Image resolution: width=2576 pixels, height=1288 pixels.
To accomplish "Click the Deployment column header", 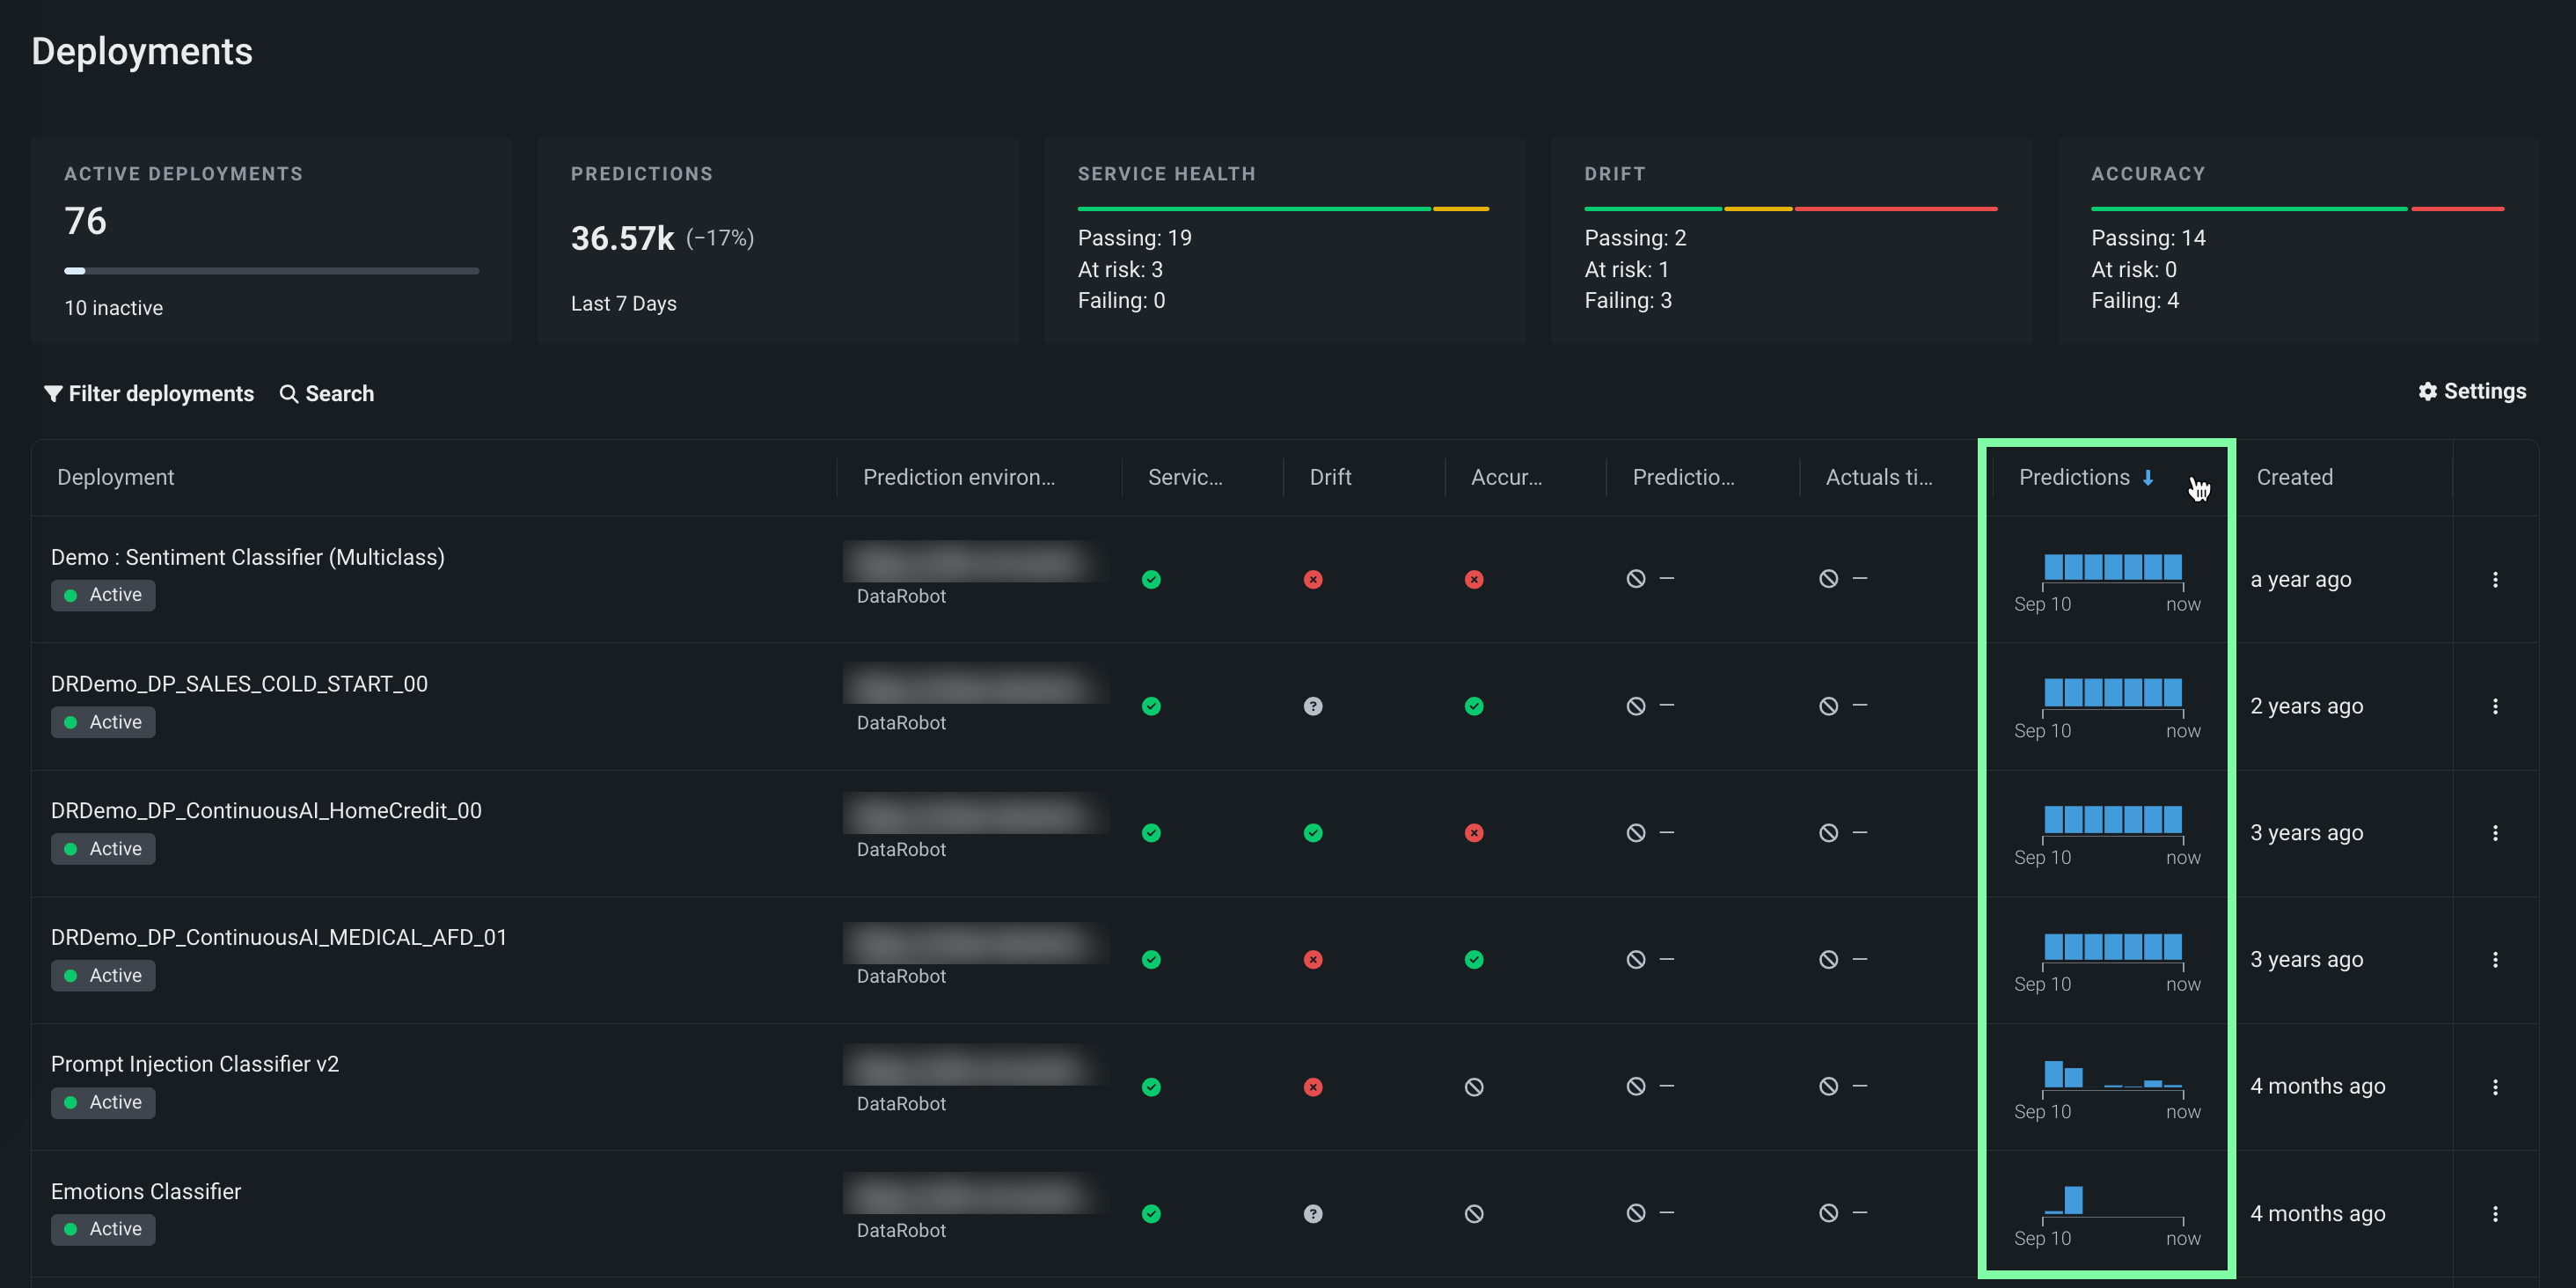I will click(x=116, y=477).
